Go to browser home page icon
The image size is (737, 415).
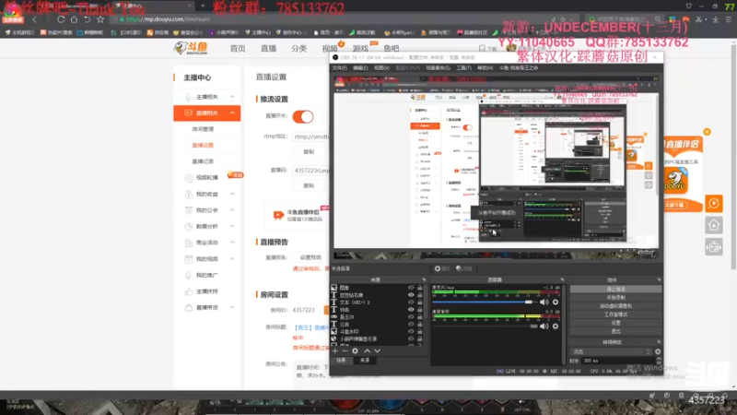(x=74, y=19)
